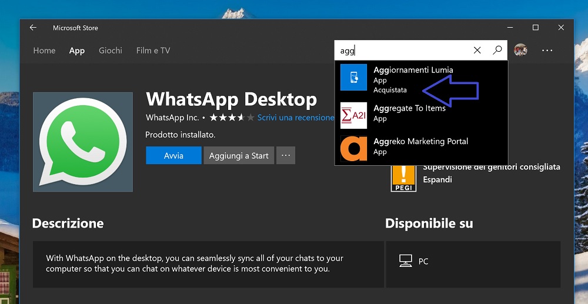Click the Espandi link under parental rating

[437, 179]
